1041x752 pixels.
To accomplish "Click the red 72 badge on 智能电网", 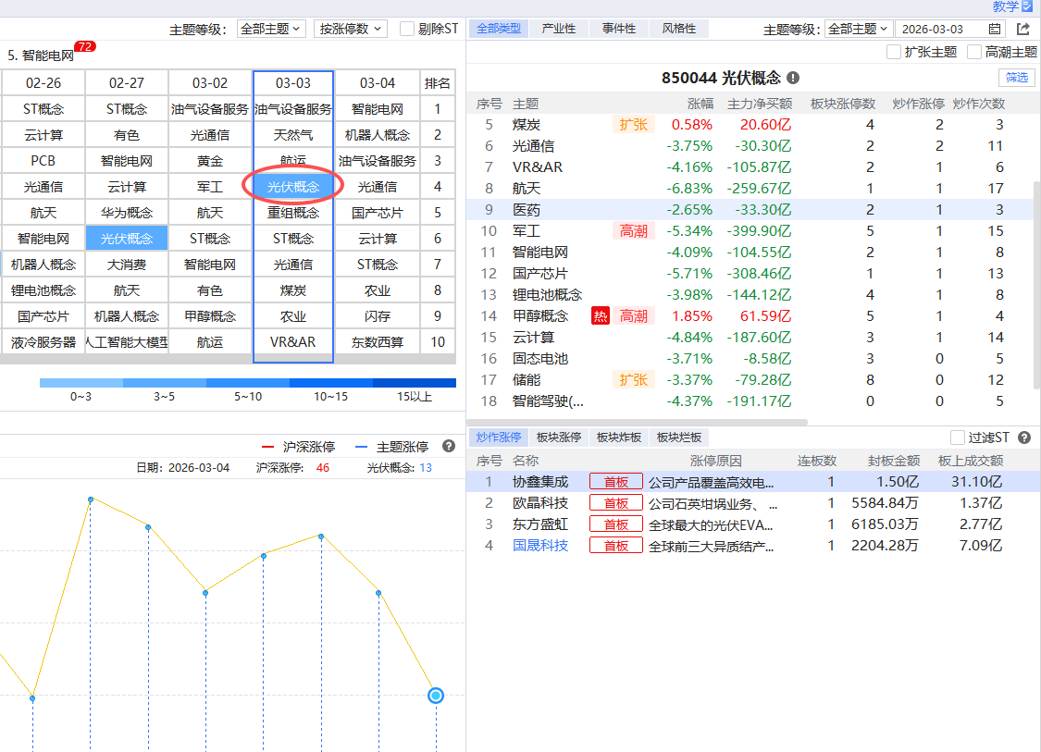I will point(84,46).
